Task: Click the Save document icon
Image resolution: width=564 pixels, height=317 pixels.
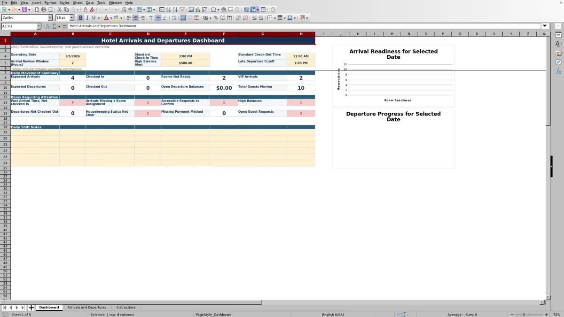Action: [x=24, y=9]
